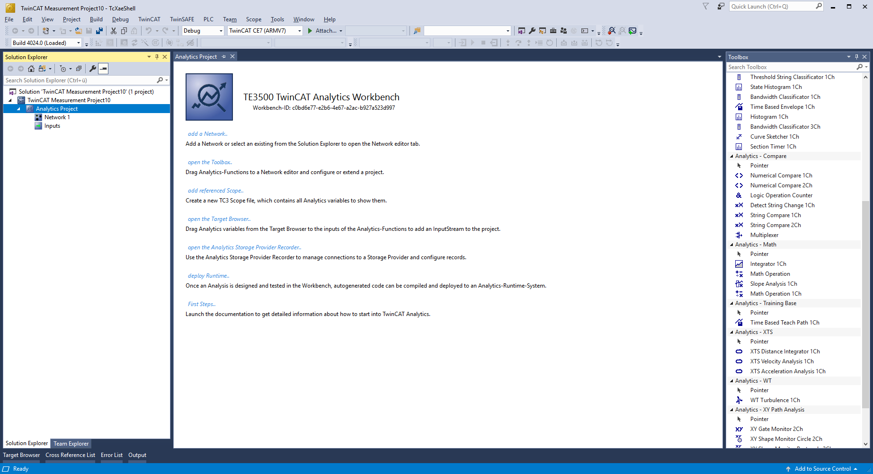Screen dimensions: 873x474
Task: Click the Toolbox briefcase icon in toolbar
Action: tap(553, 31)
